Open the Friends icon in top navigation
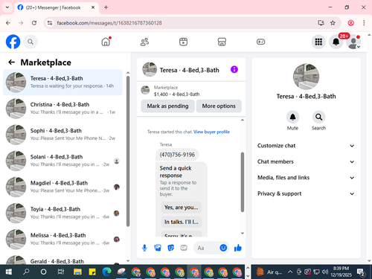The width and height of the screenshot is (372, 279). (144, 42)
